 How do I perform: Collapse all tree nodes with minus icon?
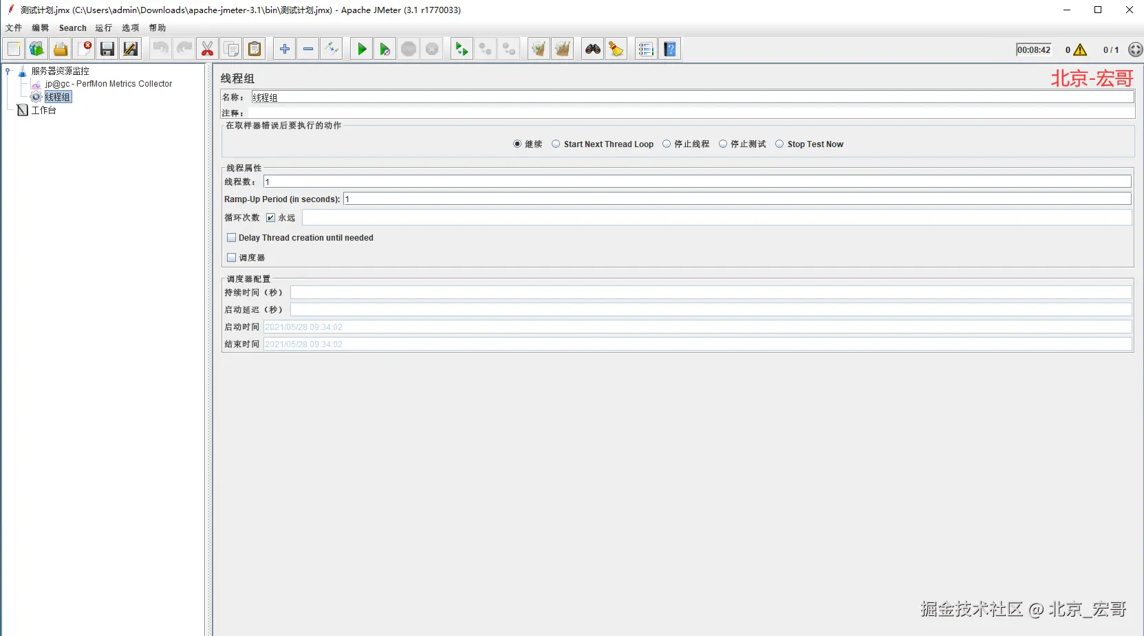308,49
